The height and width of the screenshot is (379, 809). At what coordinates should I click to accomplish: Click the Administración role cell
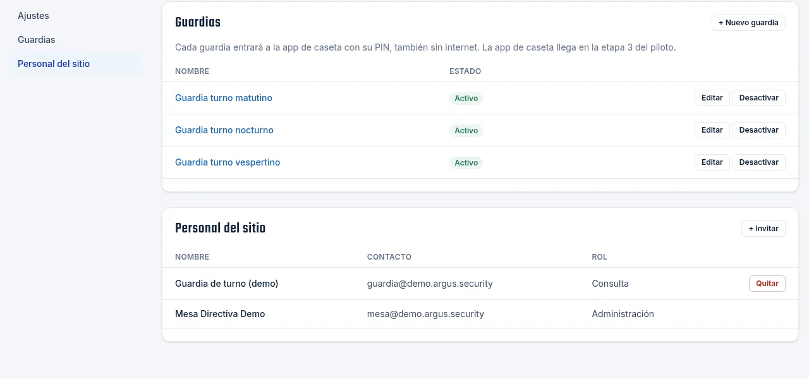click(623, 314)
